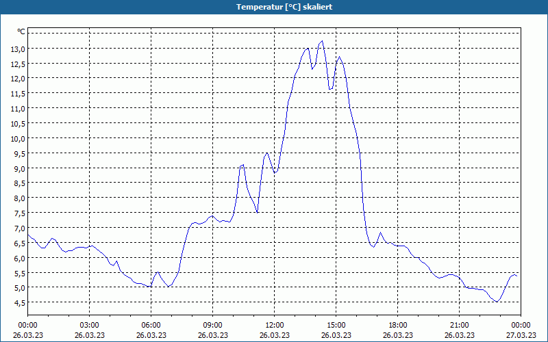Click the 11,0 y-axis label
Viewport: 548px width, 342px height.
click(x=18, y=109)
